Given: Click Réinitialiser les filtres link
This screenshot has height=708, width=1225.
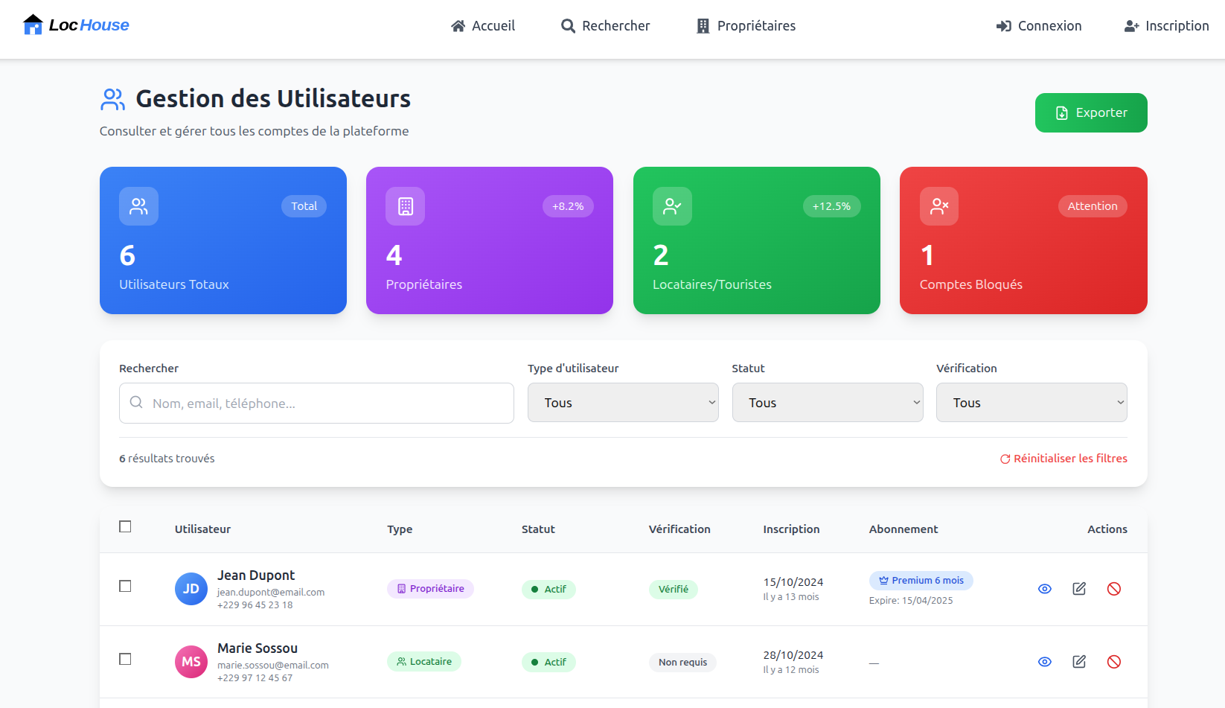Looking at the screenshot, I should click(1063, 459).
